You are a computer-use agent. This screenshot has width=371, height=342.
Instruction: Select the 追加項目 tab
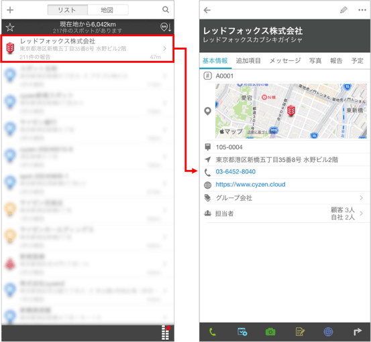pos(248,61)
